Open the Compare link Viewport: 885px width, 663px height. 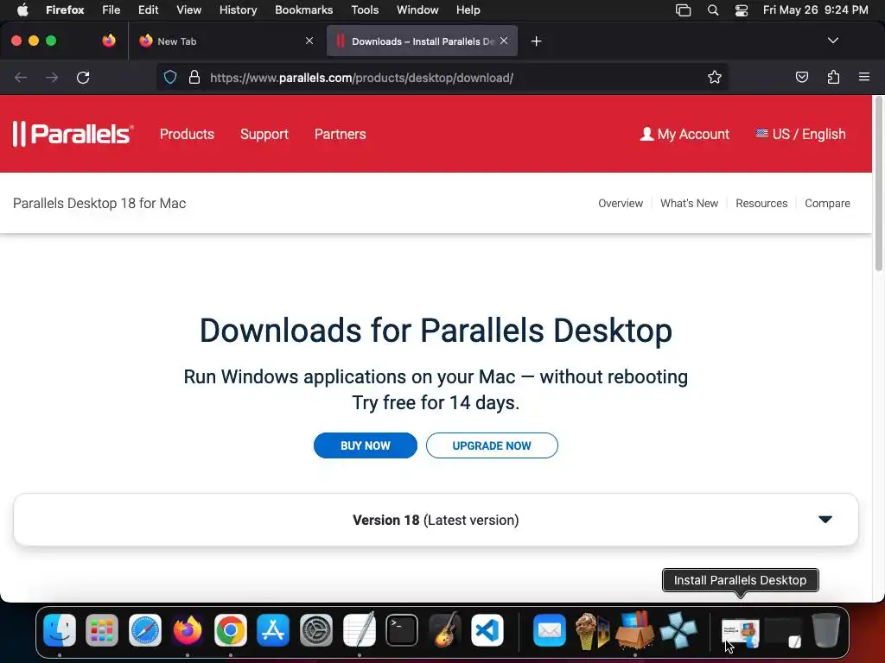click(x=827, y=203)
